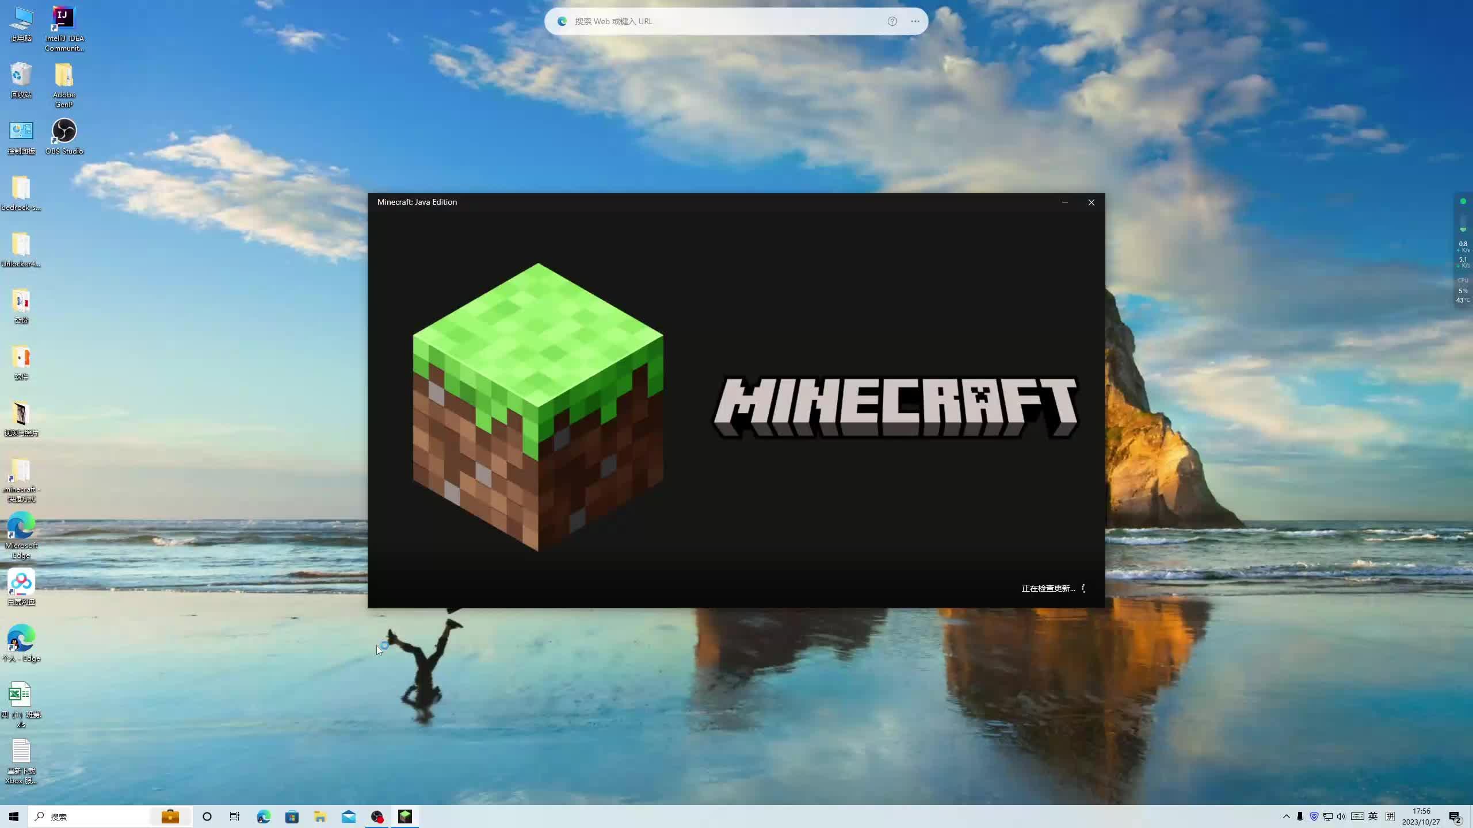Open File Explorer from the taskbar
Viewport: 1473px width, 828px height.
point(320,816)
